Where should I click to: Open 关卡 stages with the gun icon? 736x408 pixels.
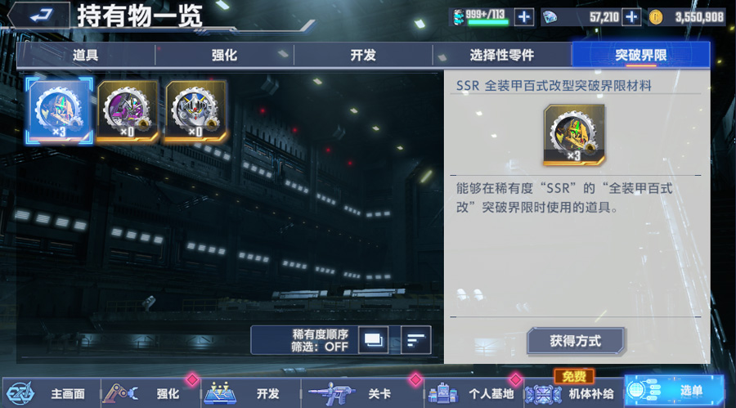(x=362, y=393)
